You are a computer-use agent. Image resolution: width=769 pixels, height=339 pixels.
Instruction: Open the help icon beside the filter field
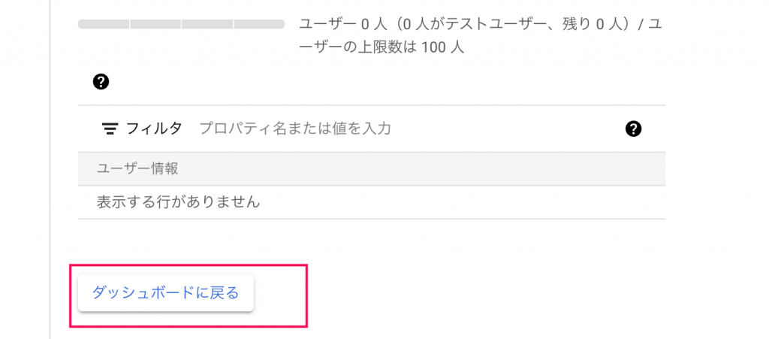click(634, 129)
